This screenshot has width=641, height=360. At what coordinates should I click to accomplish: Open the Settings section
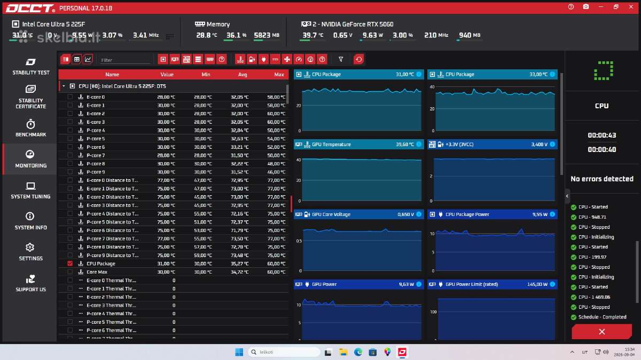[x=30, y=252]
